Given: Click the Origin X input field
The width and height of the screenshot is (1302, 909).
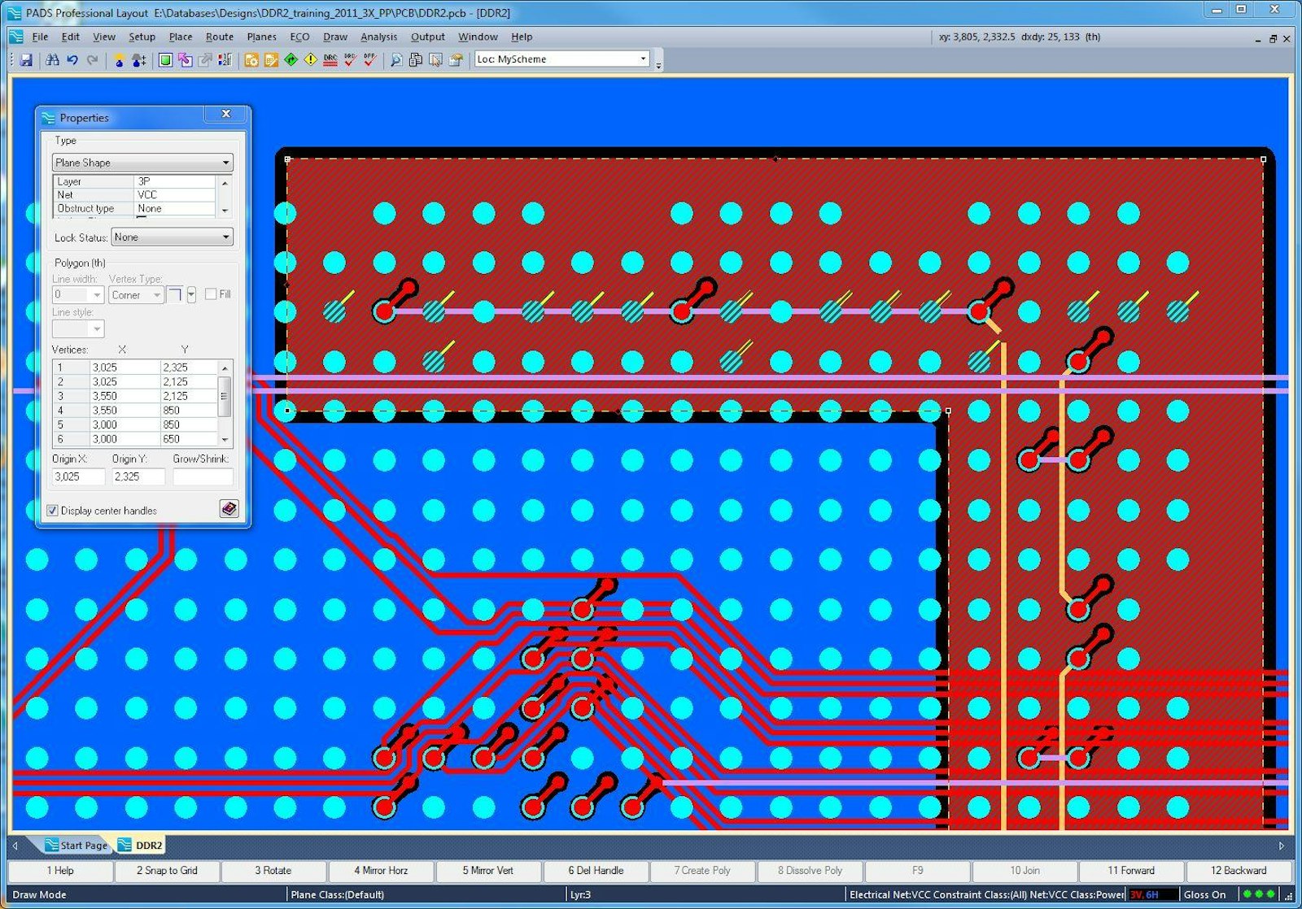Looking at the screenshot, I should click(77, 476).
